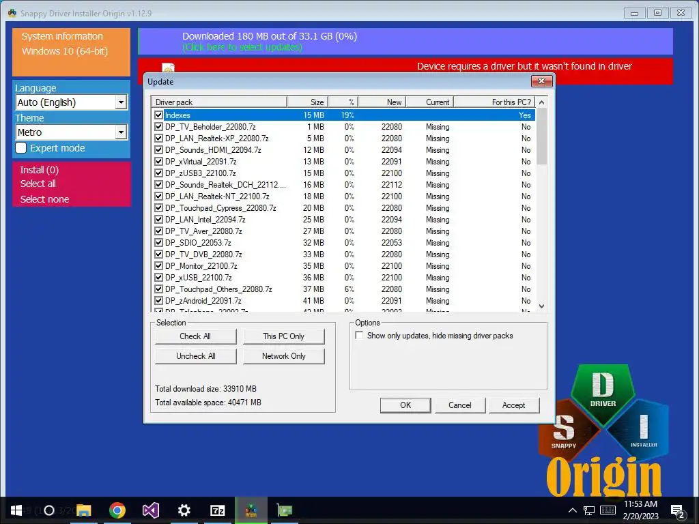This screenshot has height=524, width=699.
Task: Uncheck DP_LAN_Realtek-XP_22080.7z
Action: pos(158,138)
